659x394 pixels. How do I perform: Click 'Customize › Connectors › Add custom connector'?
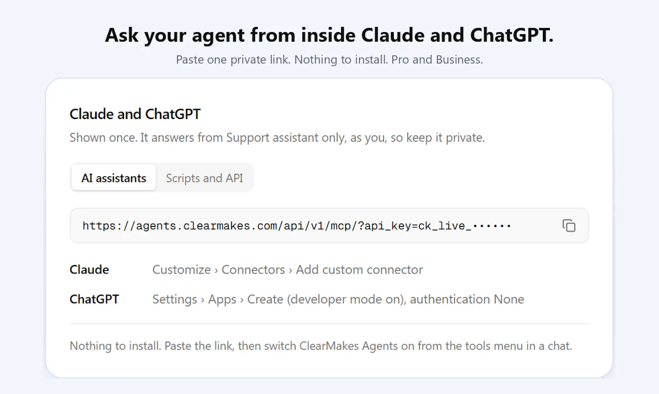click(x=287, y=270)
